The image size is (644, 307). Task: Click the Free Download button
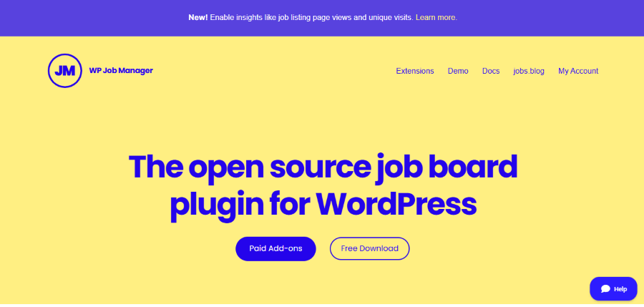[370, 248]
